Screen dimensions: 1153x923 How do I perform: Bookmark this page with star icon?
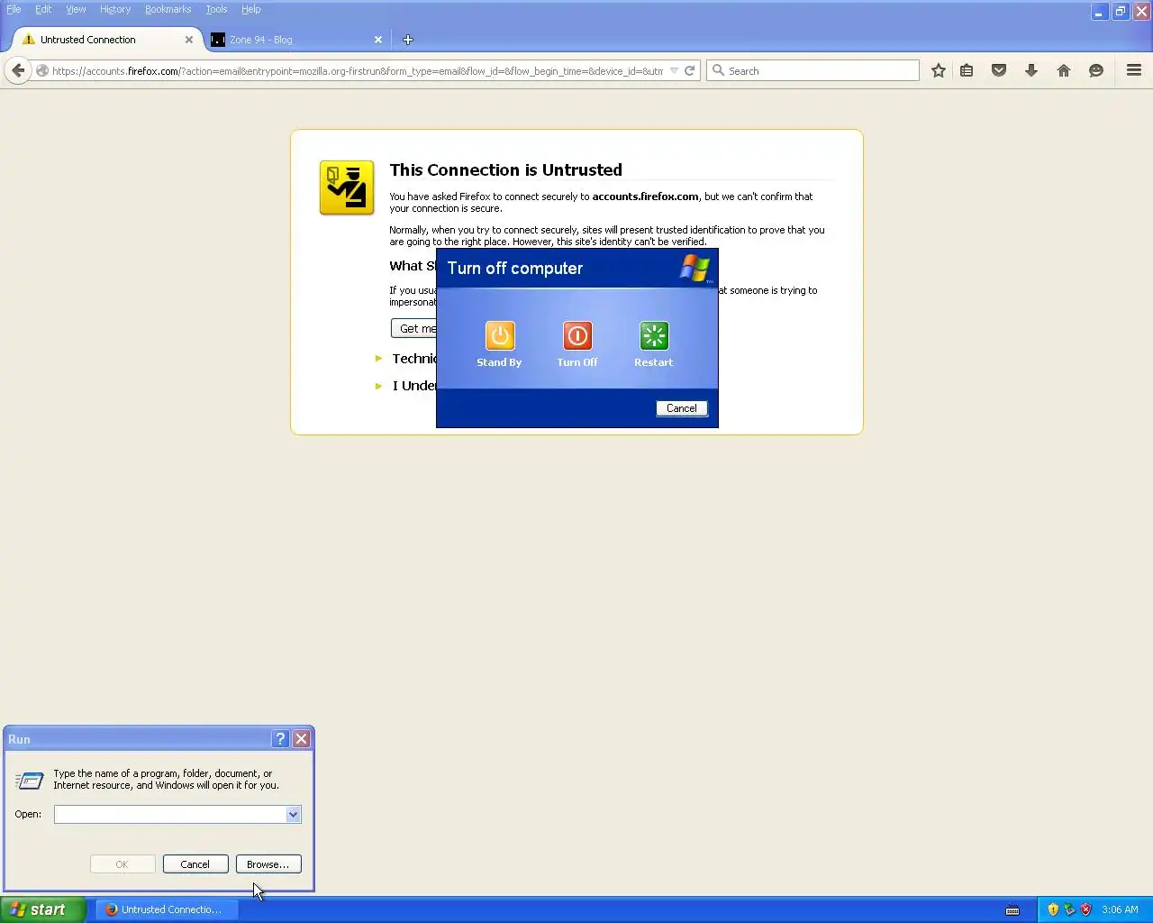point(939,70)
